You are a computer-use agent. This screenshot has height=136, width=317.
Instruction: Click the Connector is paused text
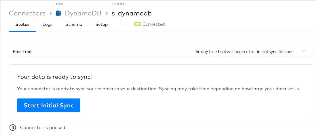tap(43, 128)
